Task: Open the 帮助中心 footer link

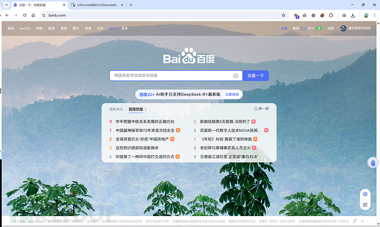Action: (x=78, y=221)
